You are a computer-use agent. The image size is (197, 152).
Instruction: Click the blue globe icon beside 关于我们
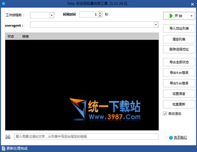171,137
